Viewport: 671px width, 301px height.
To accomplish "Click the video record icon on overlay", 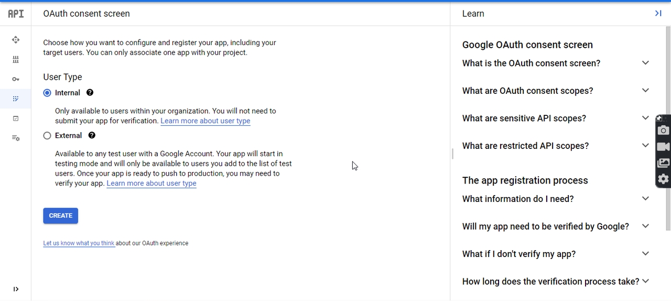I will (664, 147).
